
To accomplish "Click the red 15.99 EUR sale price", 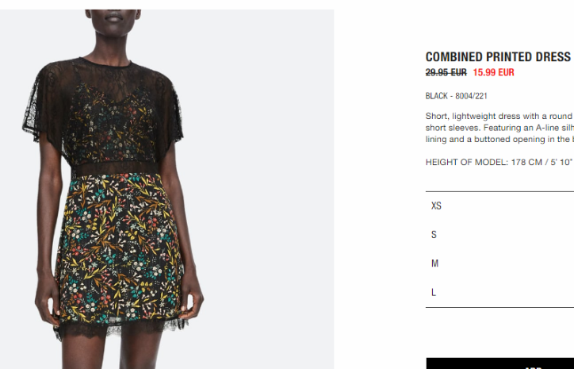I will click(x=493, y=72).
